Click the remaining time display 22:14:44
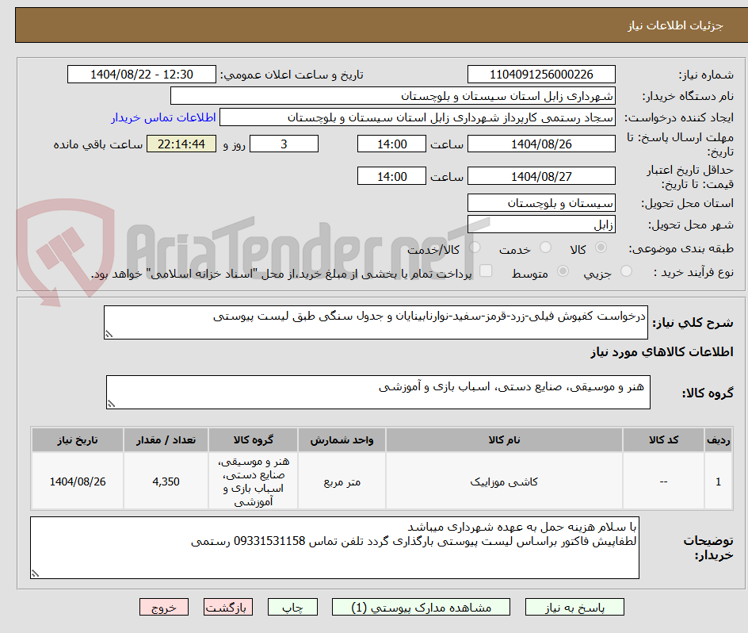This screenshot has height=633, width=748. [x=181, y=144]
